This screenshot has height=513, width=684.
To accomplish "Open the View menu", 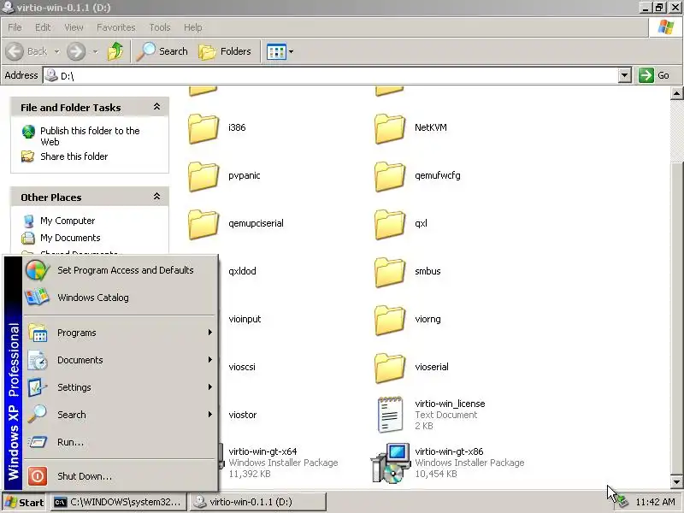I will coord(74,27).
